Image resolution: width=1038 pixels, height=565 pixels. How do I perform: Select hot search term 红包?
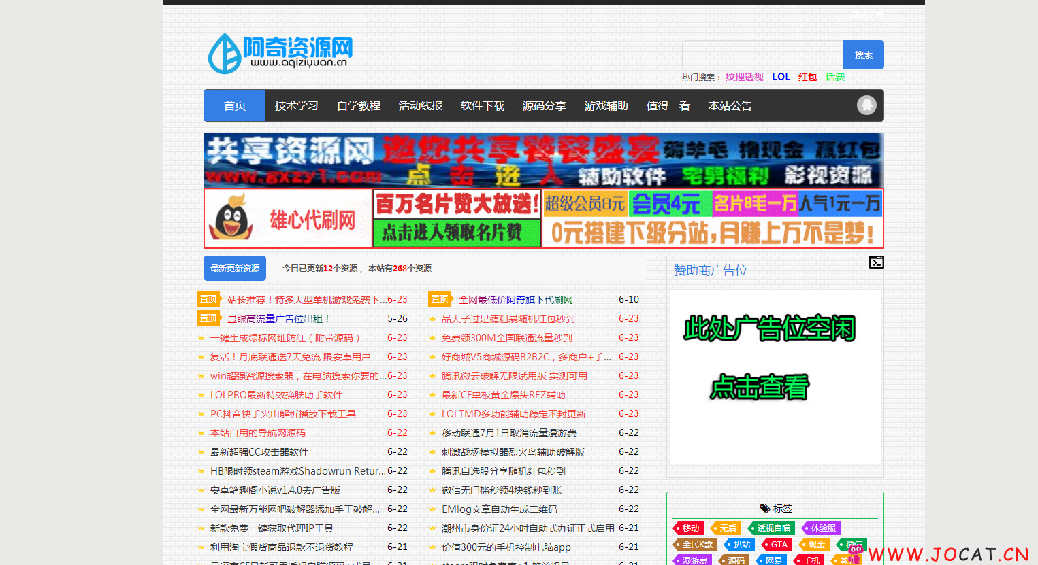[808, 77]
